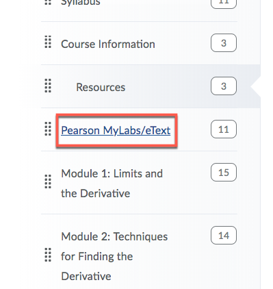Select the Course Information module
Screen dimensions: 273x289
coord(108,44)
